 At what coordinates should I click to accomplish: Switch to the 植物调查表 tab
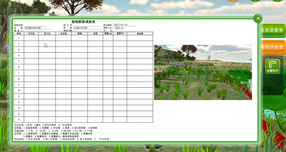(x=272, y=47)
